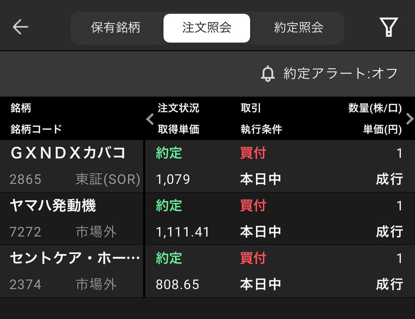Switch to 保有銘柄 tab
Viewport: 415px width, 319px height.
116,28
